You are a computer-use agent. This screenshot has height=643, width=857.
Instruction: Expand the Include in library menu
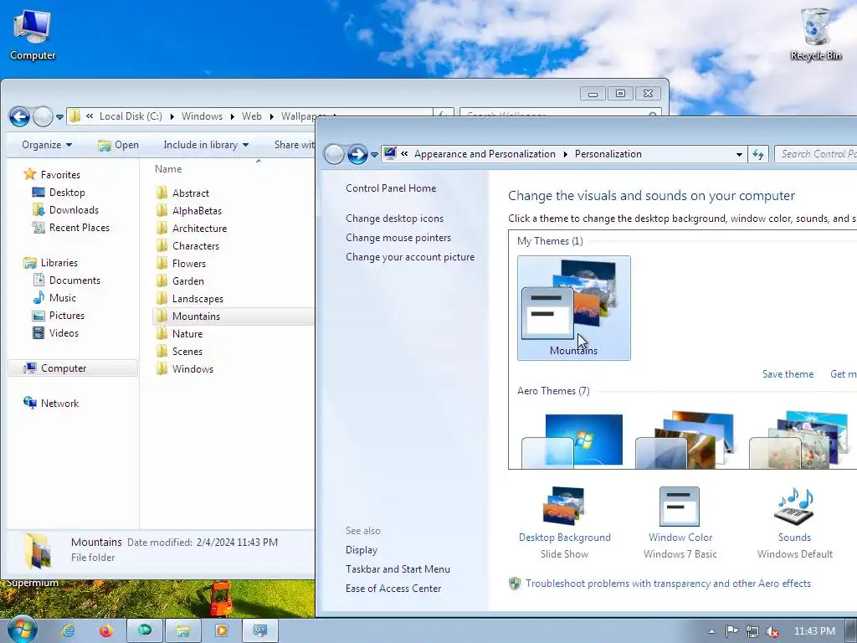pos(206,145)
